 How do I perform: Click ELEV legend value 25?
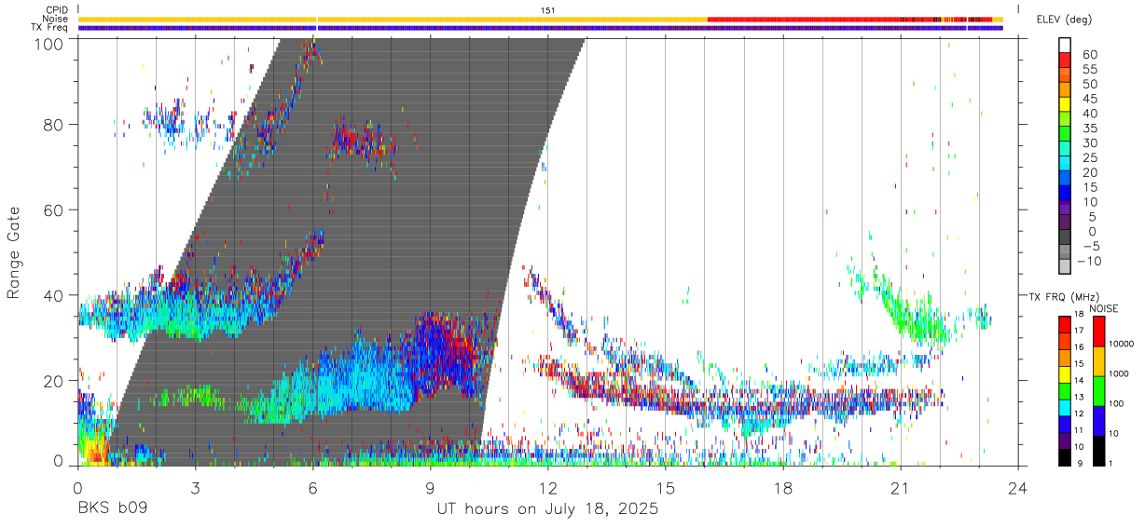coord(1088,157)
